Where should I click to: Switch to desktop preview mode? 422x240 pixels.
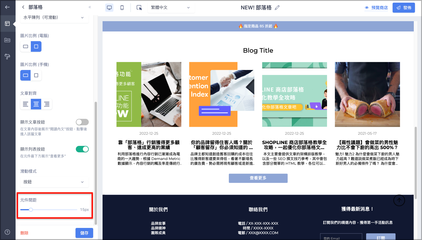(x=109, y=8)
